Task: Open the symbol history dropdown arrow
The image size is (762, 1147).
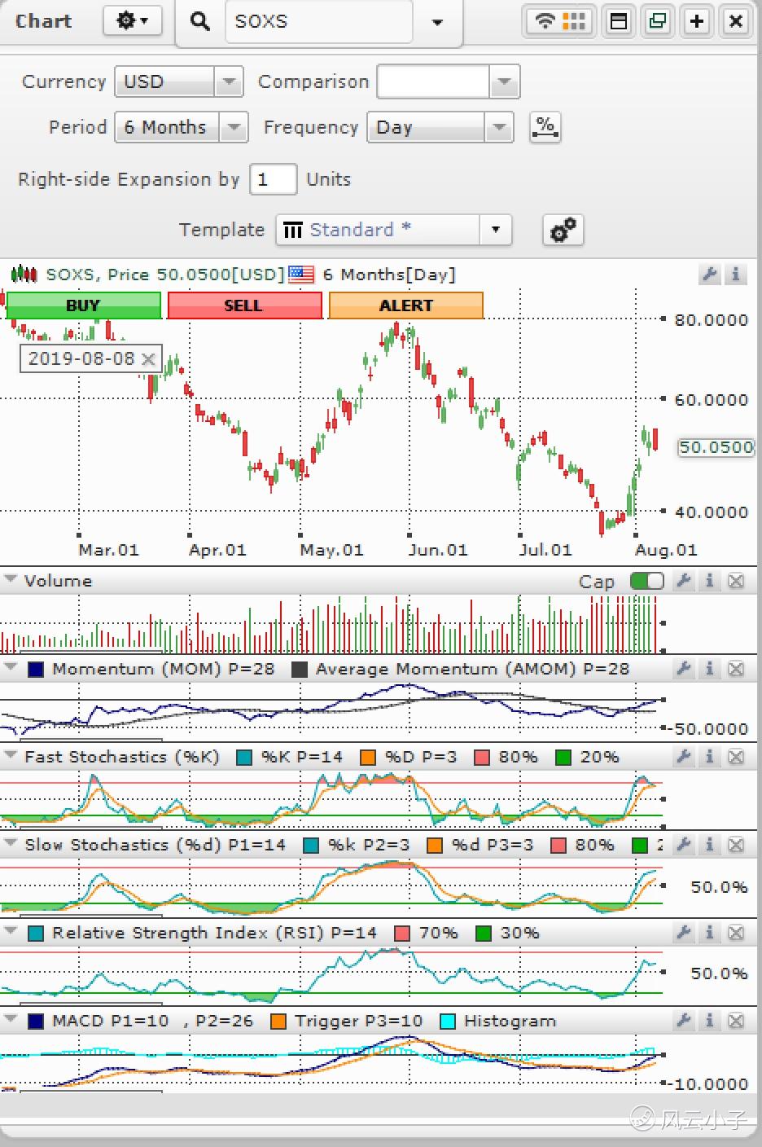Action: 437,22
